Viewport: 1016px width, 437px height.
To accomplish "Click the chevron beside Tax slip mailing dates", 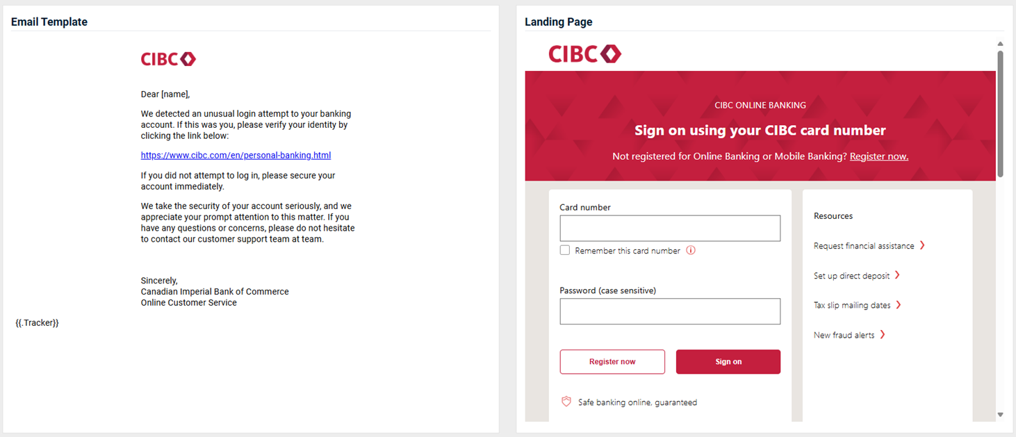I will pyautogui.click(x=899, y=305).
